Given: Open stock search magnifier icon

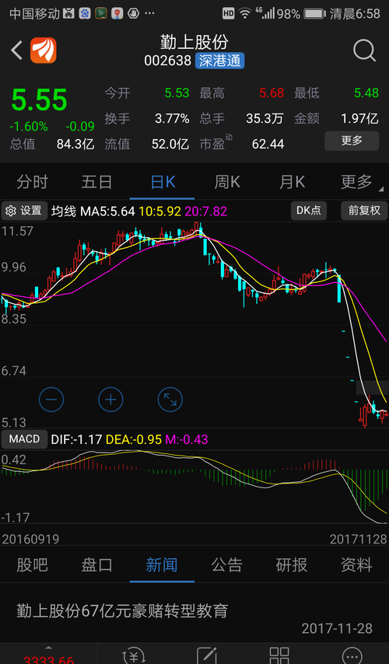Looking at the screenshot, I should (364, 51).
